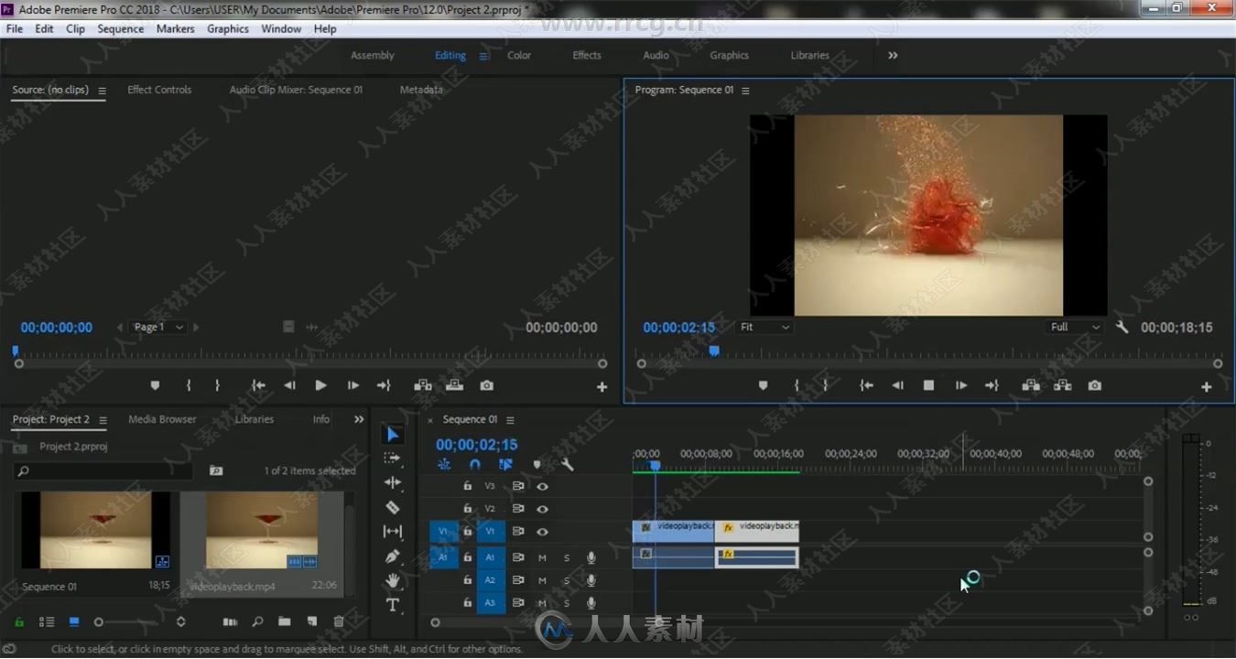This screenshot has width=1236, height=659.
Task: Select the Selection tool arrow
Action: point(393,434)
